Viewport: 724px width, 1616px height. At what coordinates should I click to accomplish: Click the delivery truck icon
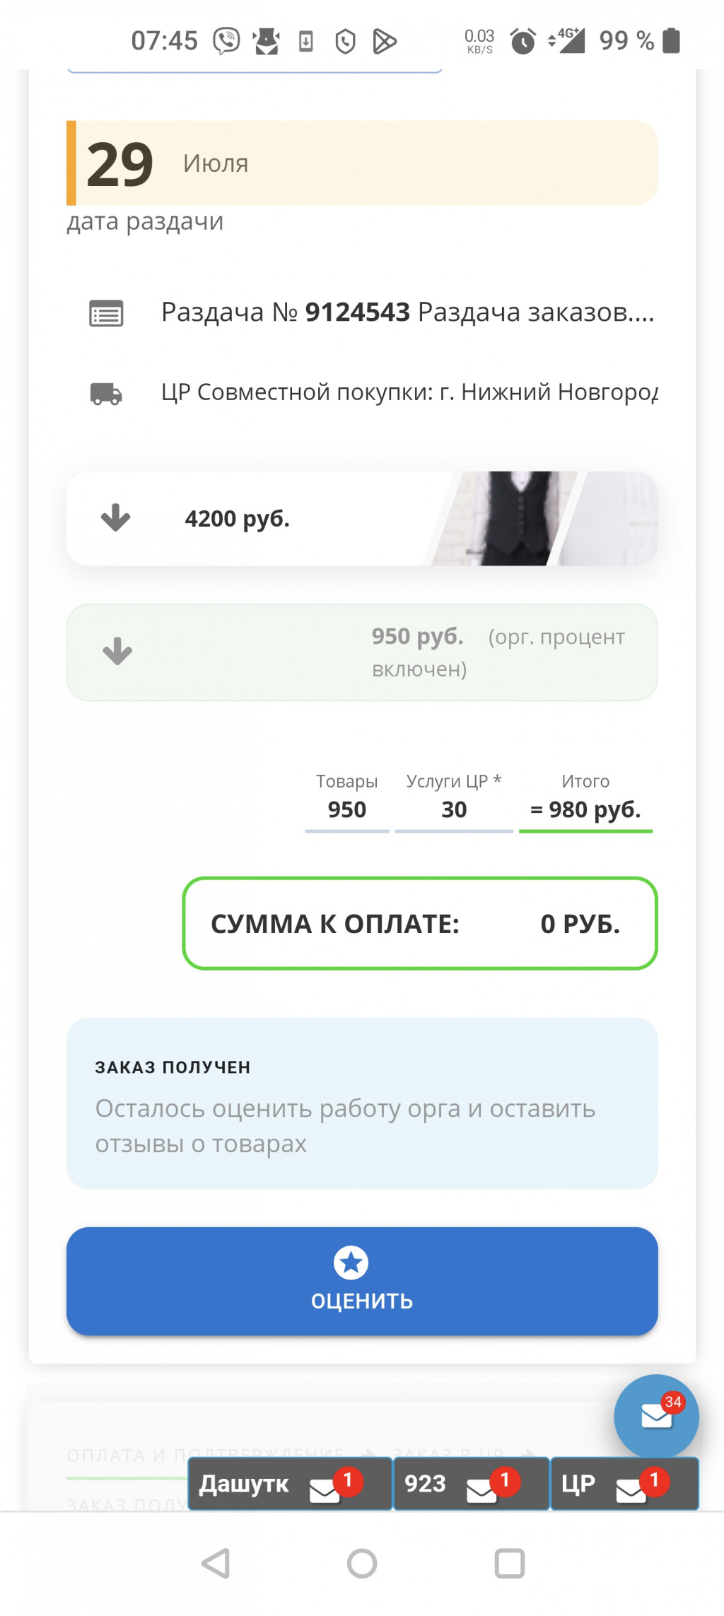[106, 393]
